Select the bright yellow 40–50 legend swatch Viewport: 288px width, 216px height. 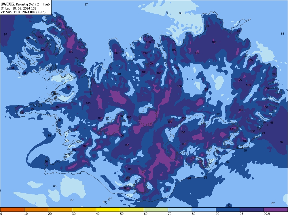pyautogui.click(x=108, y=210)
